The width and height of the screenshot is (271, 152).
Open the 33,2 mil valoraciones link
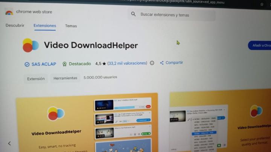tap(127, 63)
